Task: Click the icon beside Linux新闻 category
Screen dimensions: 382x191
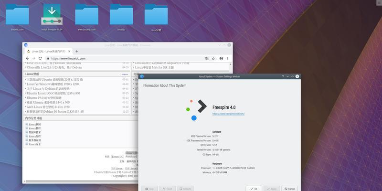Action: [27, 124]
